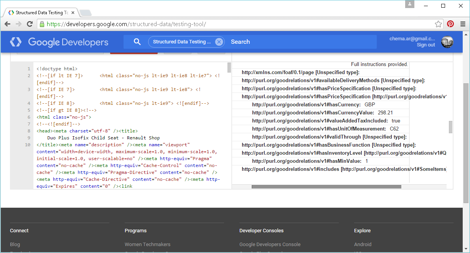Go back to previous page
The width and height of the screenshot is (470, 253).
8,24
